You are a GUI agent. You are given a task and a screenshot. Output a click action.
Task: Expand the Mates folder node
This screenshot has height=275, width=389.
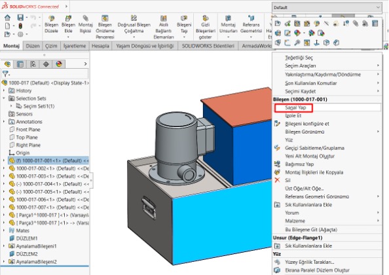coord(4,230)
